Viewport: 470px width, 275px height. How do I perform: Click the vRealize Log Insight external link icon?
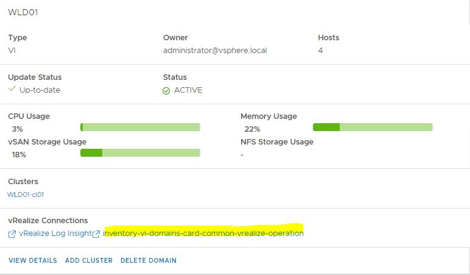coord(12,234)
